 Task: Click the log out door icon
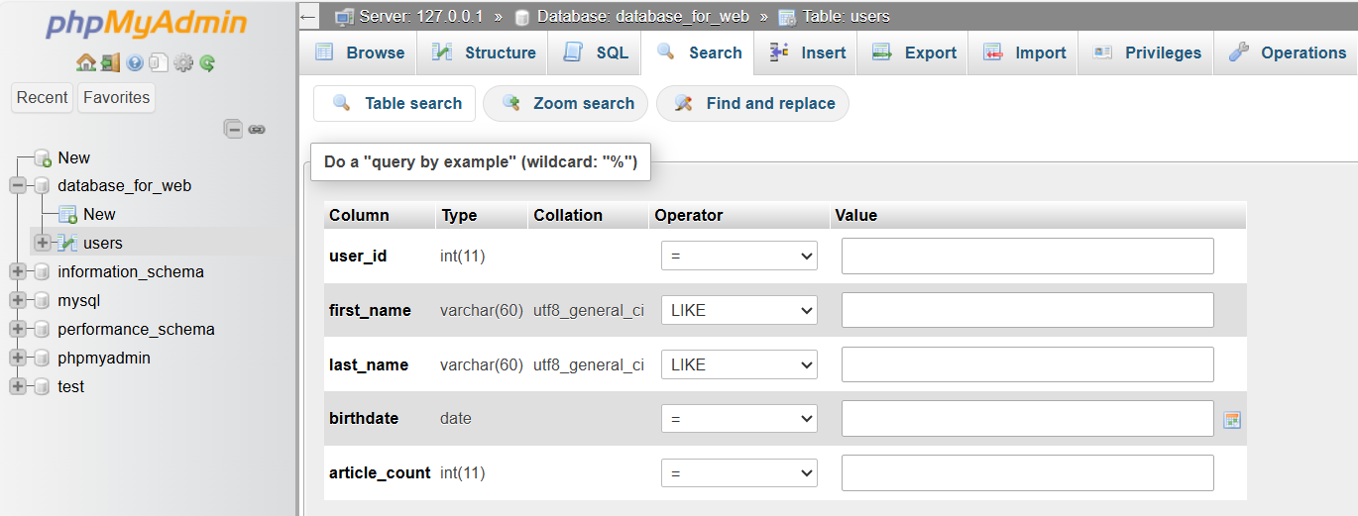point(110,63)
